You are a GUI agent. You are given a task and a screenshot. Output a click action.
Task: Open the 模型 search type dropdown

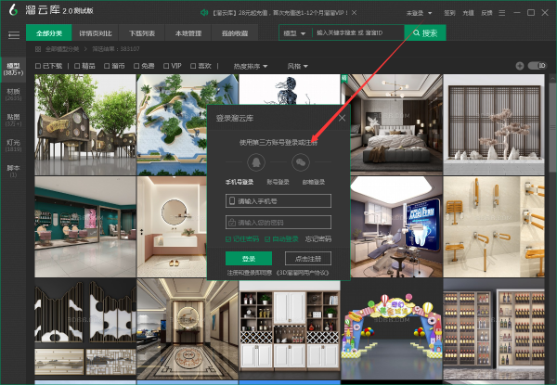click(x=295, y=32)
